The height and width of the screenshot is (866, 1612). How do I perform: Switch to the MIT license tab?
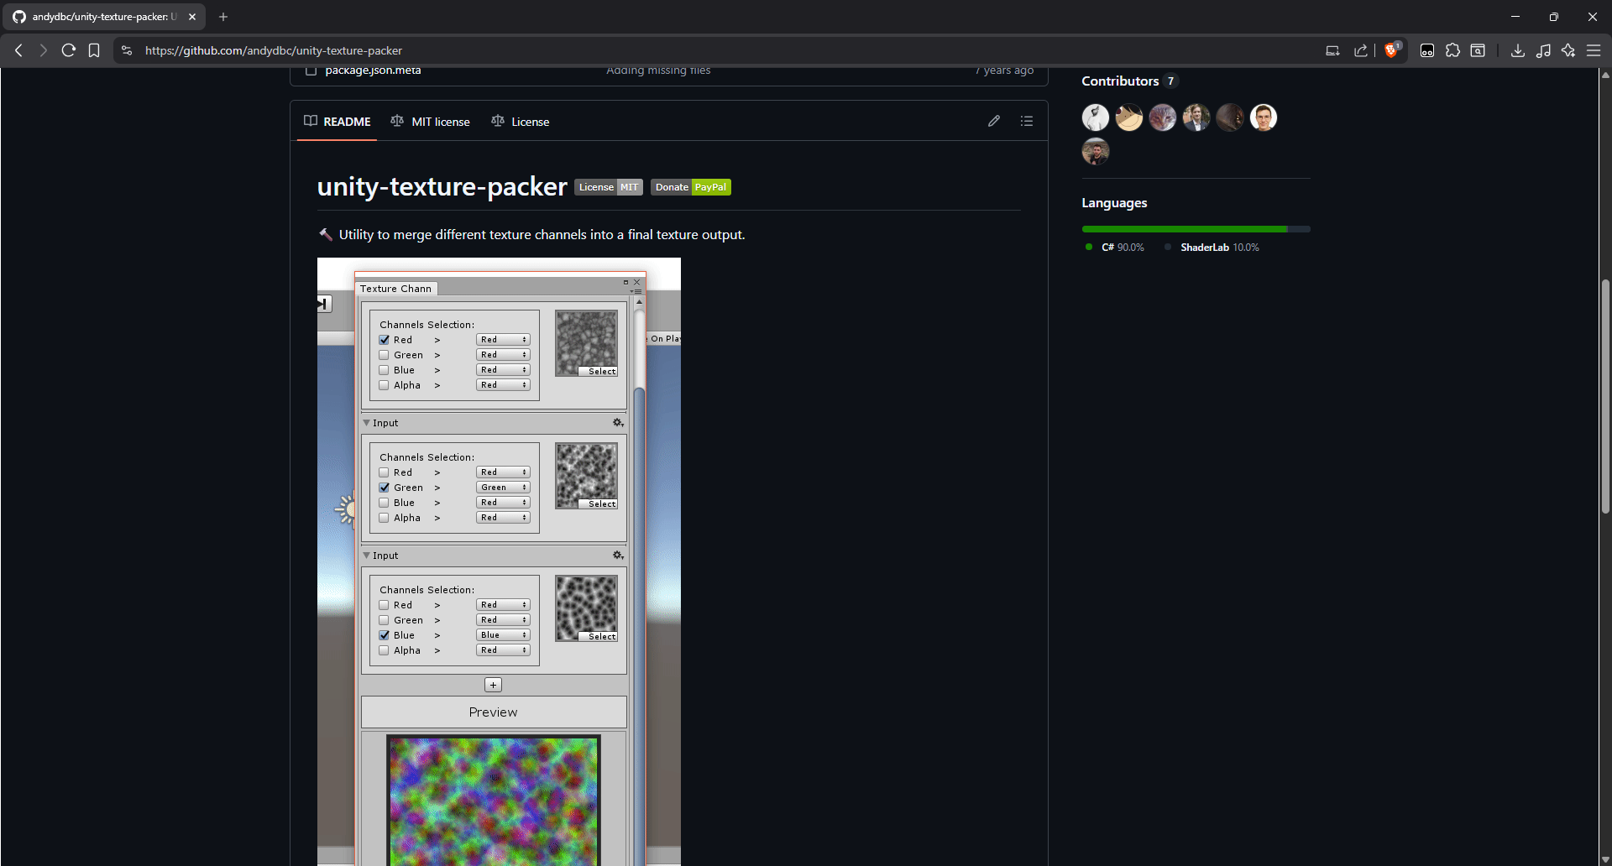tap(440, 122)
